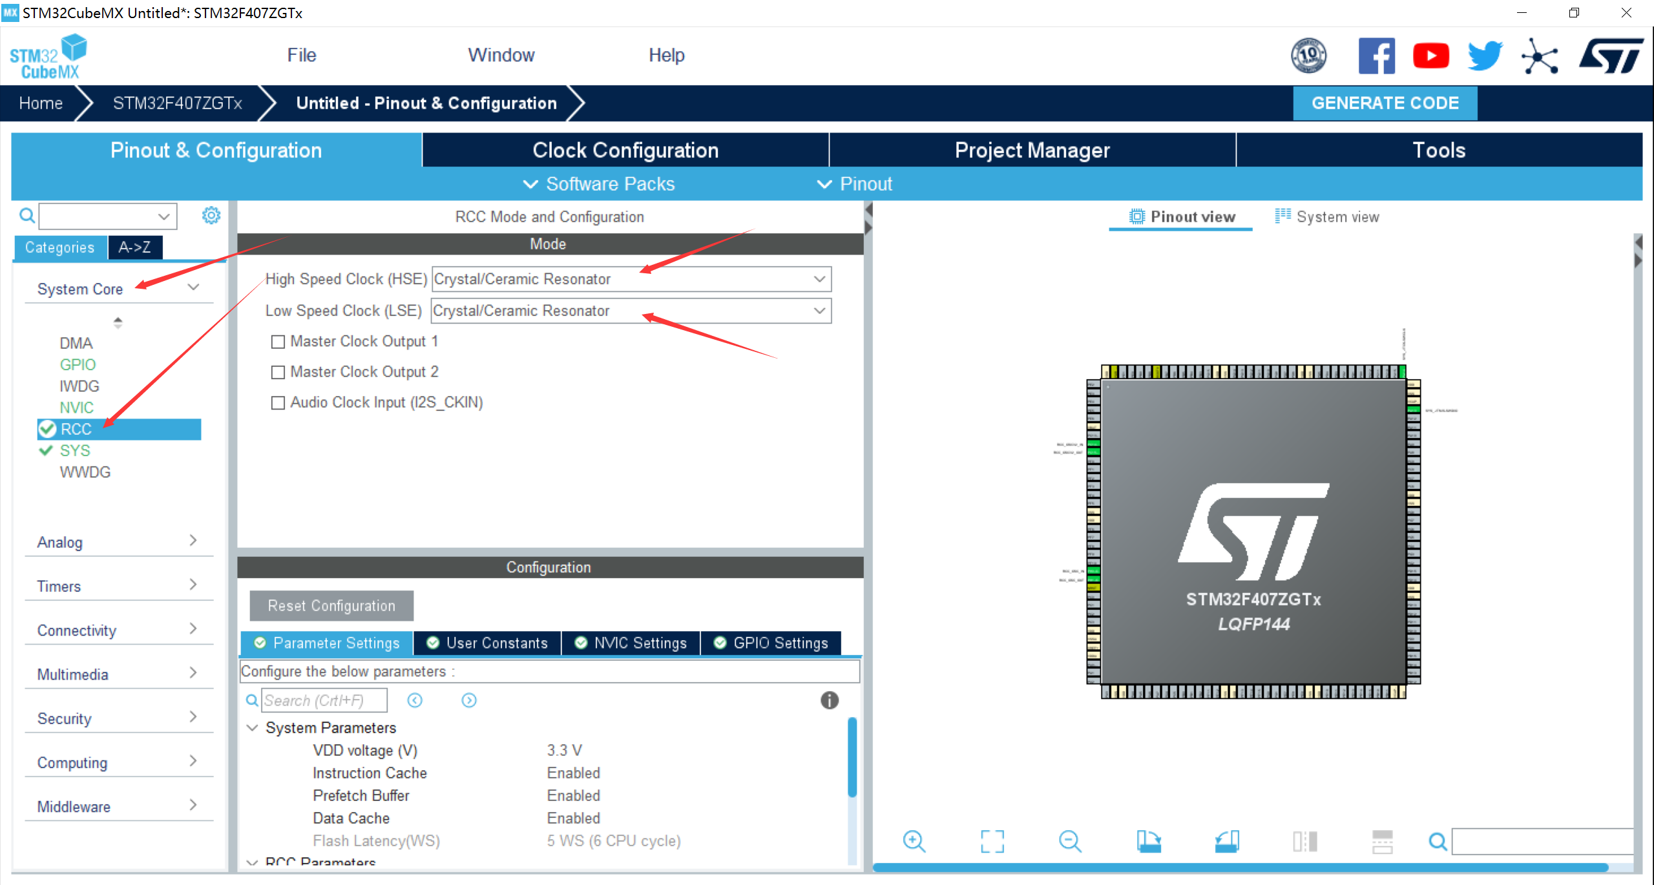Zoom out on the chip pinout
Screen dimensions: 1654x885
pyautogui.click(x=1070, y=841)
